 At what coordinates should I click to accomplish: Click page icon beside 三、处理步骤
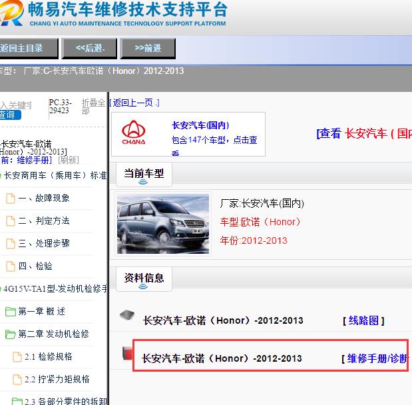pos(11,244)
